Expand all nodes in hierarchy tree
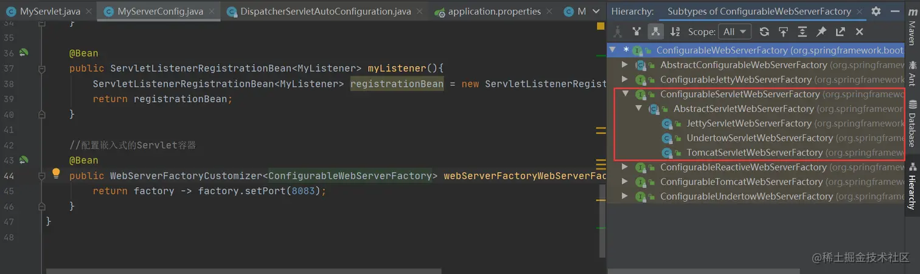Screen dimensions: 920x274 802,32
